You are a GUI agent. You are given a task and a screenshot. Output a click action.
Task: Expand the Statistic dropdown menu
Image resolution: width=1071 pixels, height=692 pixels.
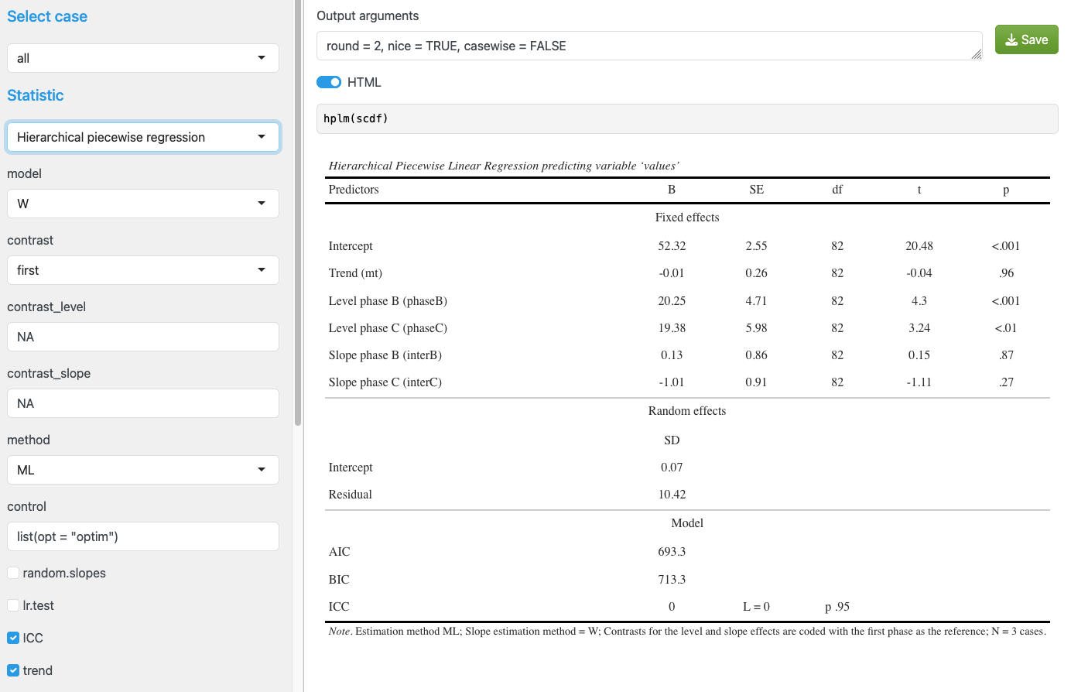142,137
